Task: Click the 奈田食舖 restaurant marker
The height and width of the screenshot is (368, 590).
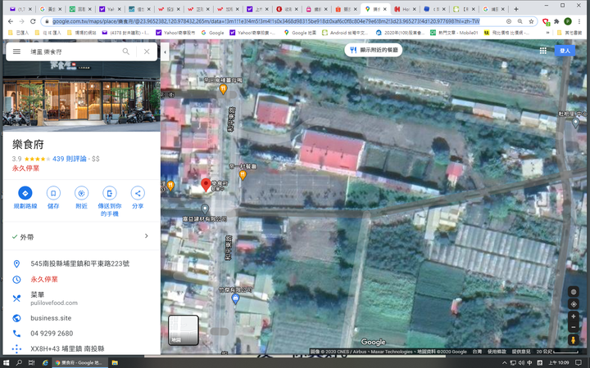Action: pyautogui.click(x=223, y=89)
